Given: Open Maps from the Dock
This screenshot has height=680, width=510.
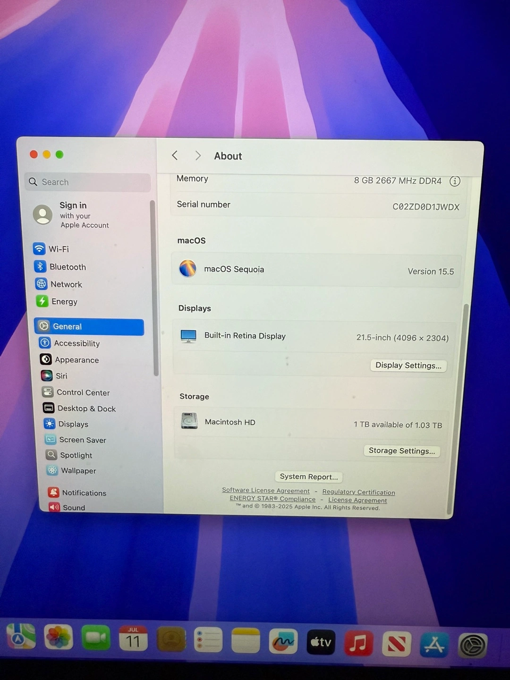Looking at the screenshot, I should pyautogui.click(x=21, y=637).
